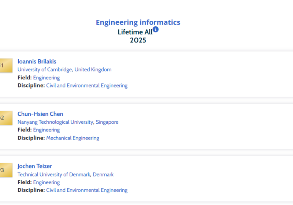Image resolution: width=293 pixels, height=205 pixels.
Task: Click the #3 gold rank badge
Action: pos(6,170)
